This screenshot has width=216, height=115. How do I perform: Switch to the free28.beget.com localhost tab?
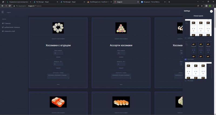click(99, 2)
